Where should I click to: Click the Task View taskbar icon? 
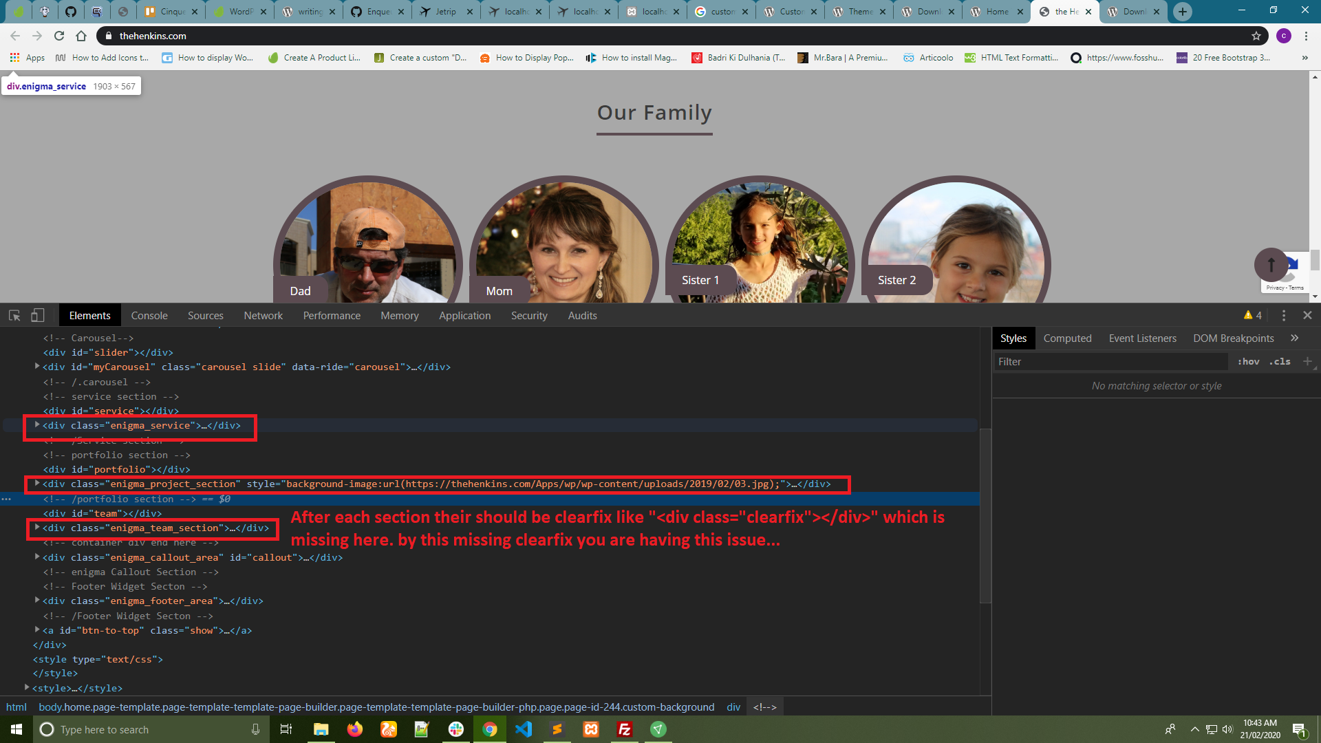click(286, 729)
